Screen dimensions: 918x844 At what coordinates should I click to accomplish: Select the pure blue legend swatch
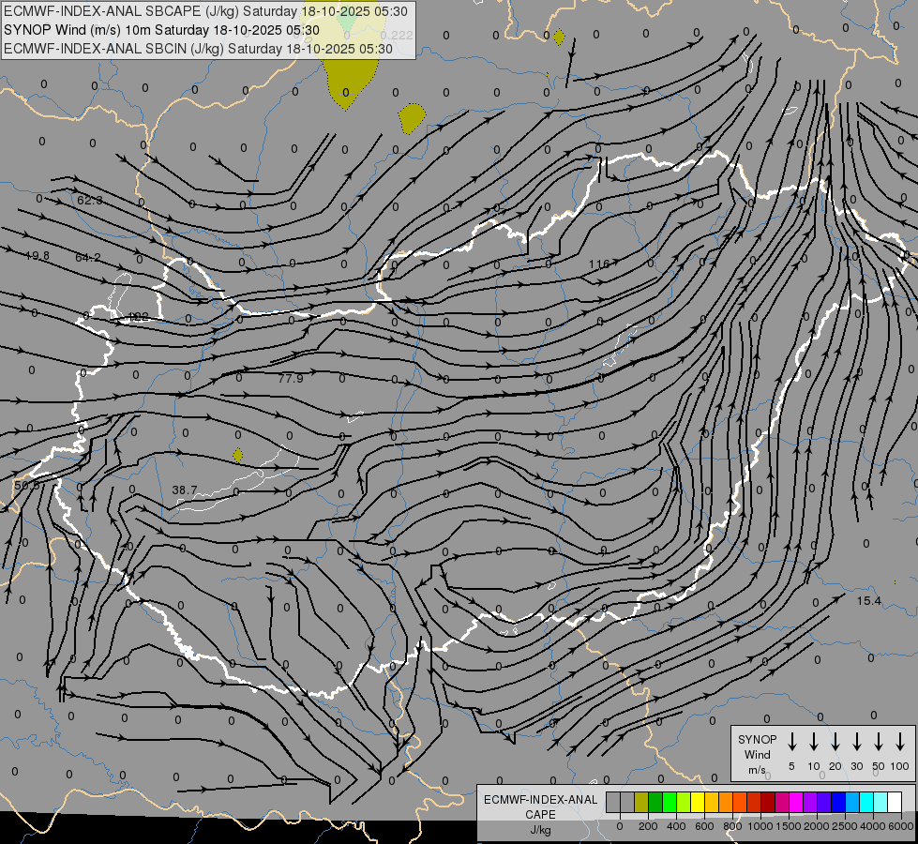(837, 803)
